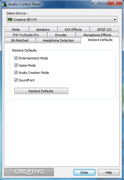The width and height of the screenshot is (124, 180).
Task: Click the Restore Defaults button
Action: [41, 91]
